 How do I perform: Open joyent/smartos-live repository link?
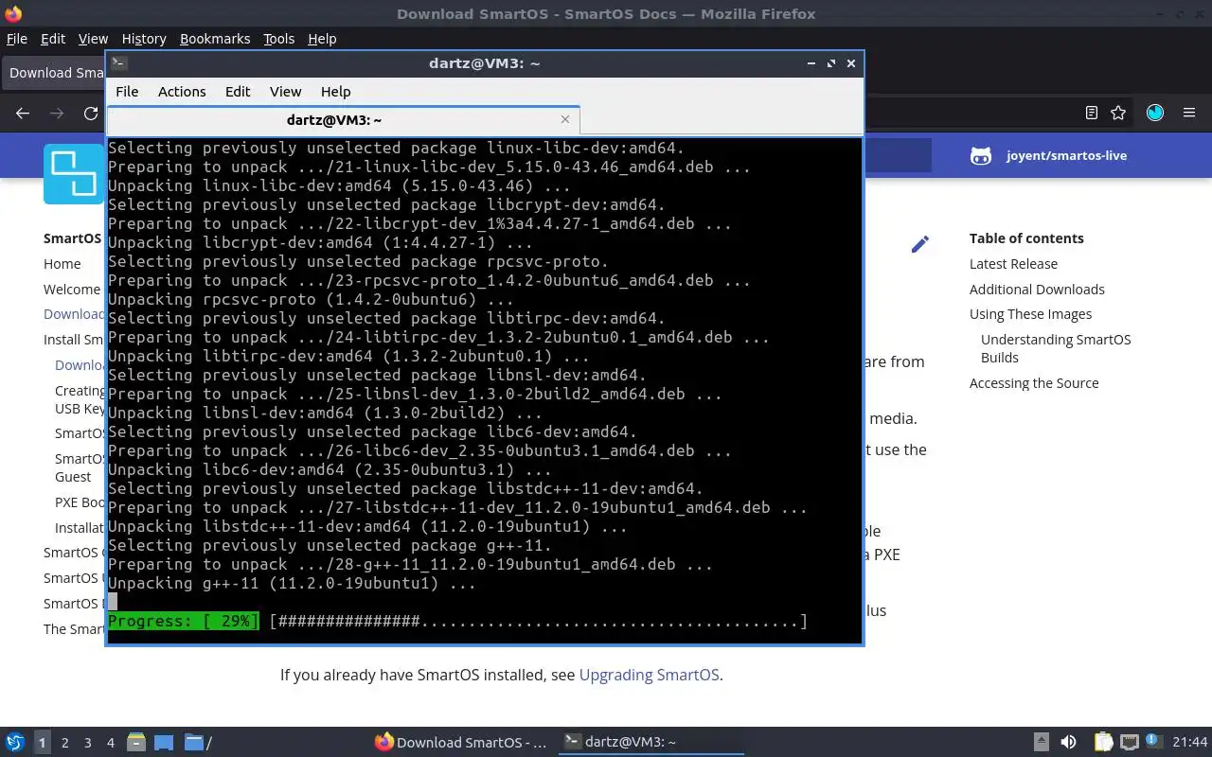pyautogui.click(x=1066, y=155)
